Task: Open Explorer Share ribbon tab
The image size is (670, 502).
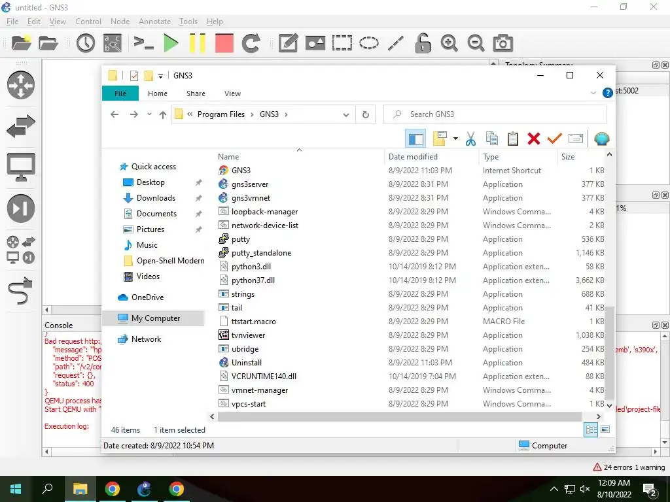Action: [x=196, y=93]
